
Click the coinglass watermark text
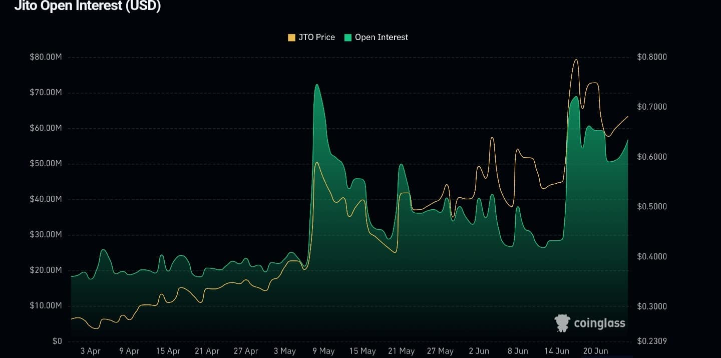[599, 323]
